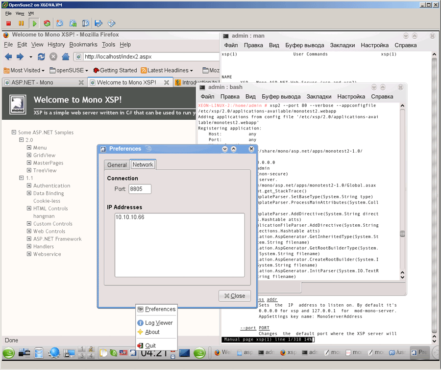441x370 pixels.
Task: Open Правка menu in admin : bash window
Action: click(230, 97)
